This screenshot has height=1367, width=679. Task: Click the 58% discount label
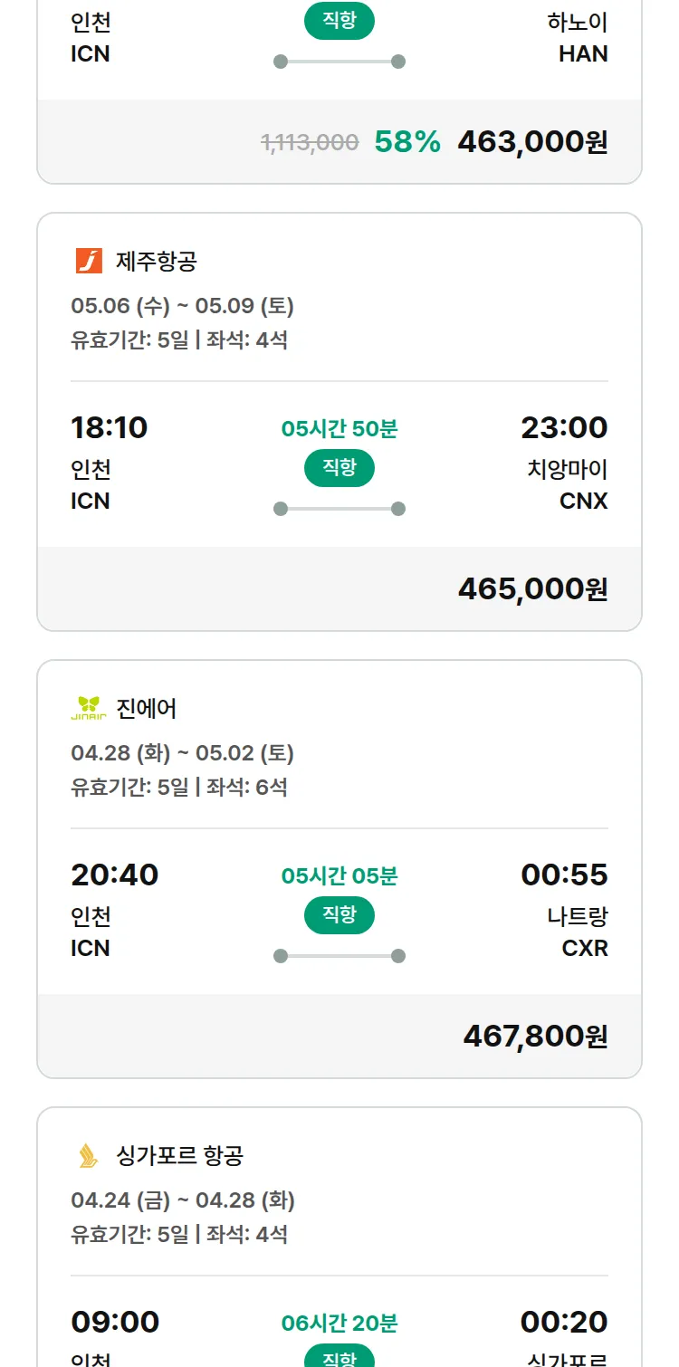(x=407, y=142)
